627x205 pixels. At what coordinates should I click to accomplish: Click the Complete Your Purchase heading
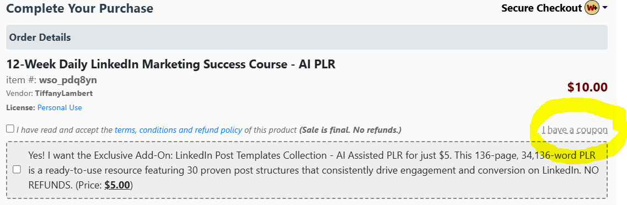pos(79,8)
